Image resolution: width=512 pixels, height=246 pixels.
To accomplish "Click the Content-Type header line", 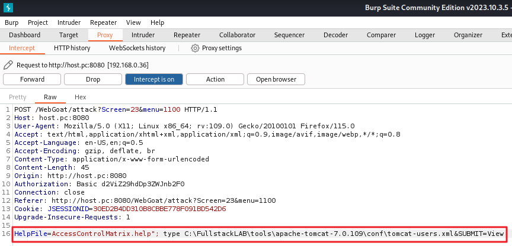I will [111, 159].
